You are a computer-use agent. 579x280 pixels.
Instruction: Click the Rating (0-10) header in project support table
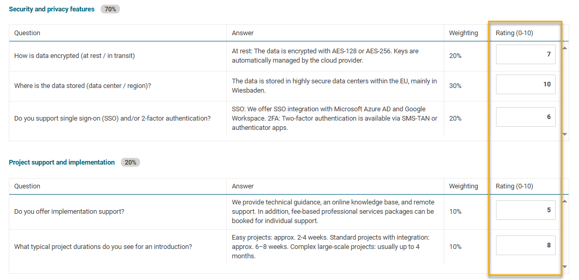[x=514, y=186]
